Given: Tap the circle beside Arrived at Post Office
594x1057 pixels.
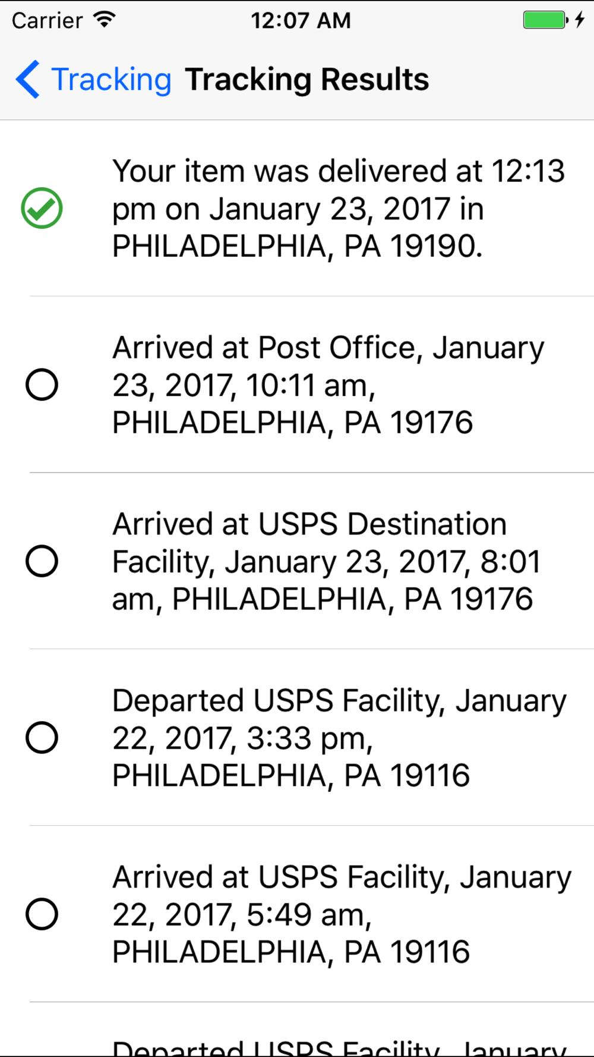Looking at the screenshot, I should pyautogui.click(x=42, y=385).
